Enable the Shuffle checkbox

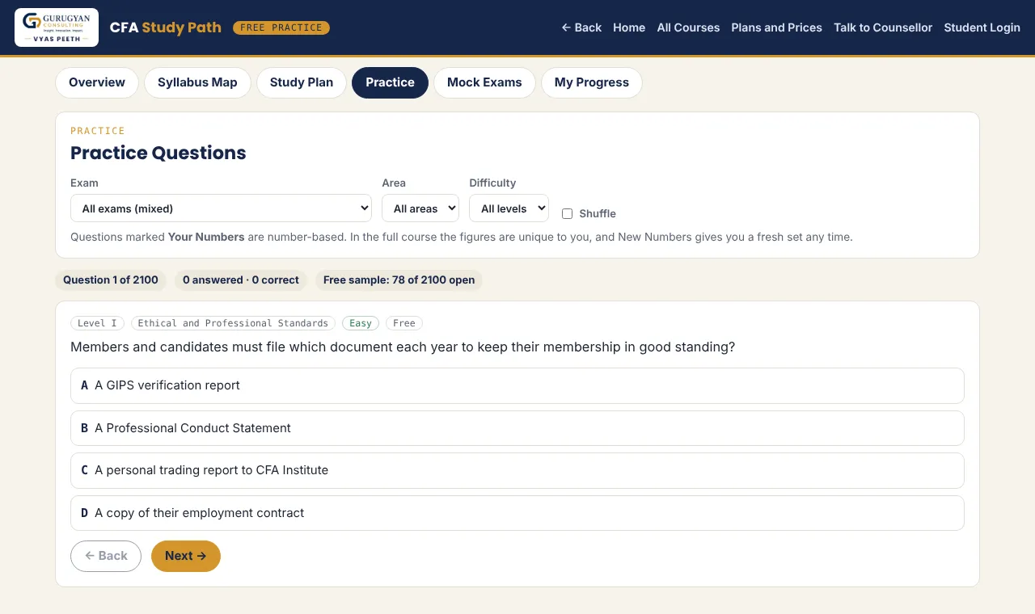pyautogui.click(x=567, y=214)
